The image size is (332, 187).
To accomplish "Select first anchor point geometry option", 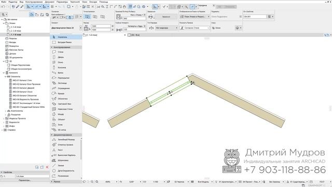I will tap(88, 17).
